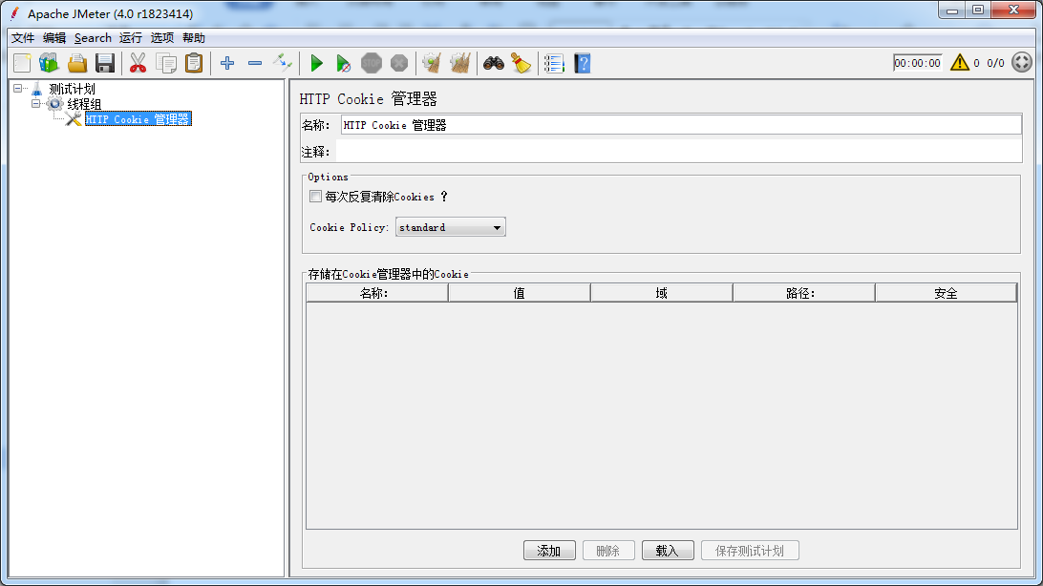The width and height of the screenshot is (1043, 586).
Task: Save the test plan with floppy icon
Action: pyautogui.click(x=105, y=63)
